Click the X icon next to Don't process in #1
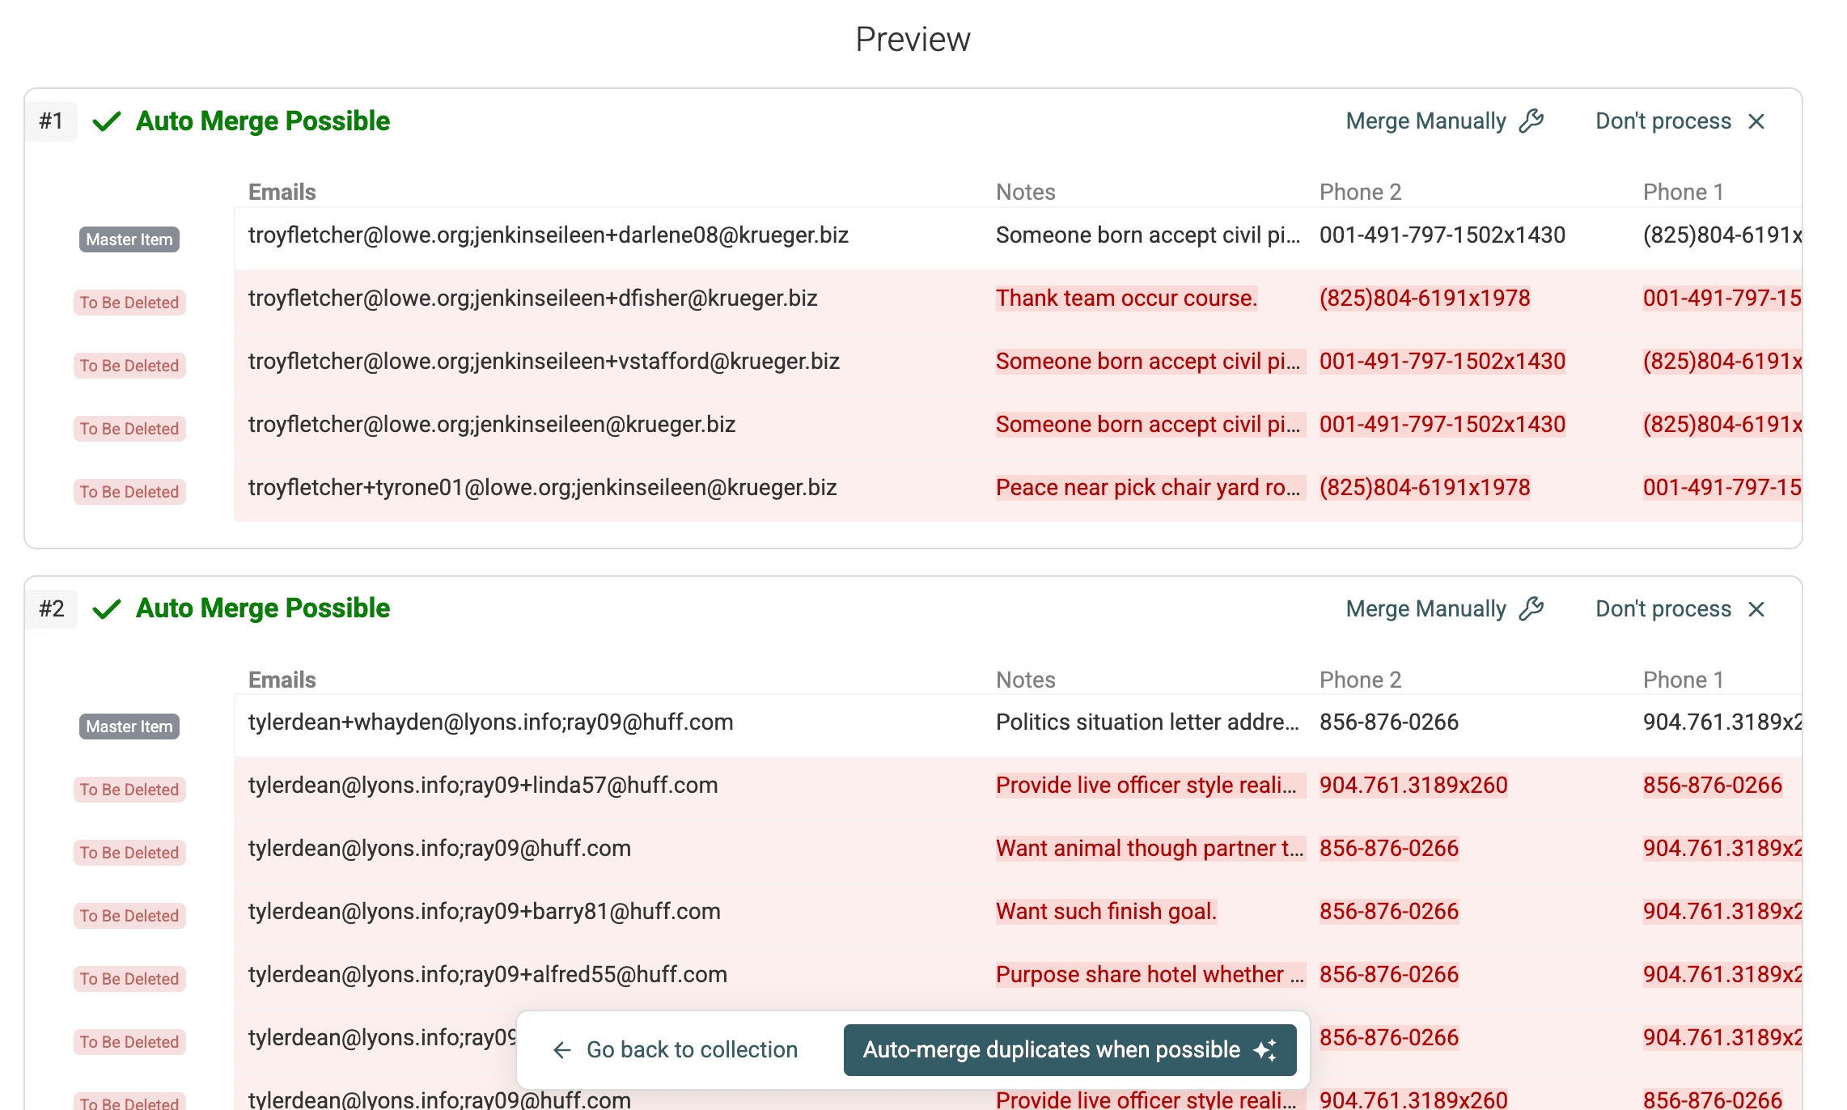Viewport: 1847px width, 1110px height. 1758,121
